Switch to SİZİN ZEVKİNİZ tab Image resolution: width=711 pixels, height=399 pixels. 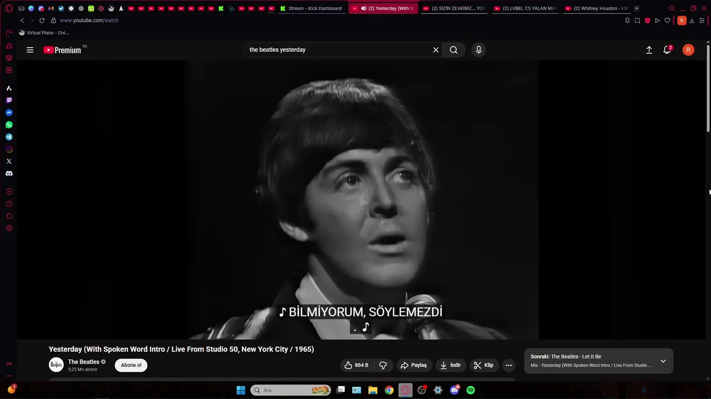click(x=454, y=8)
